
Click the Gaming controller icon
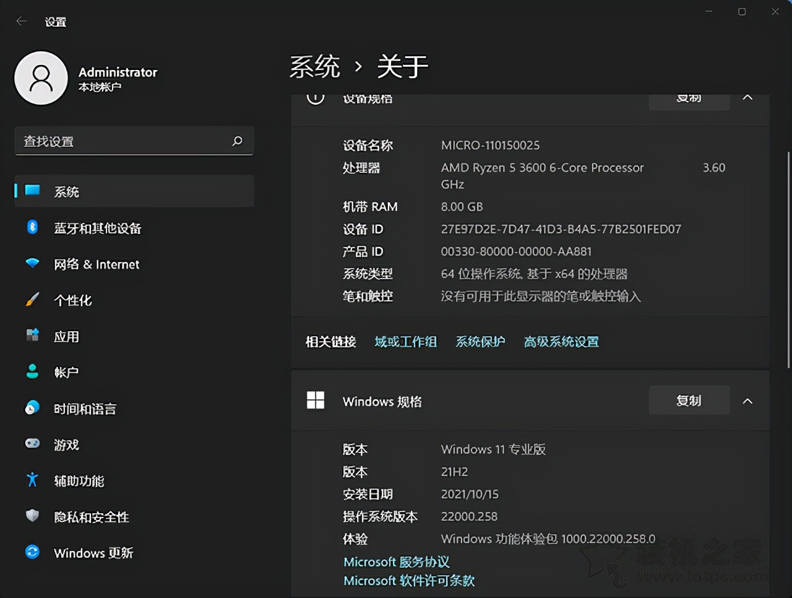coord(32,443)
